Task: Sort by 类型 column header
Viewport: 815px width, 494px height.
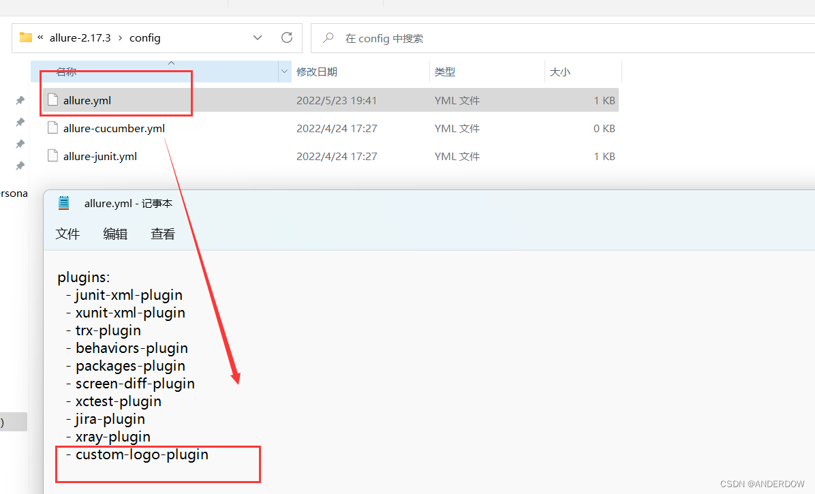Action: pos(445,72)
